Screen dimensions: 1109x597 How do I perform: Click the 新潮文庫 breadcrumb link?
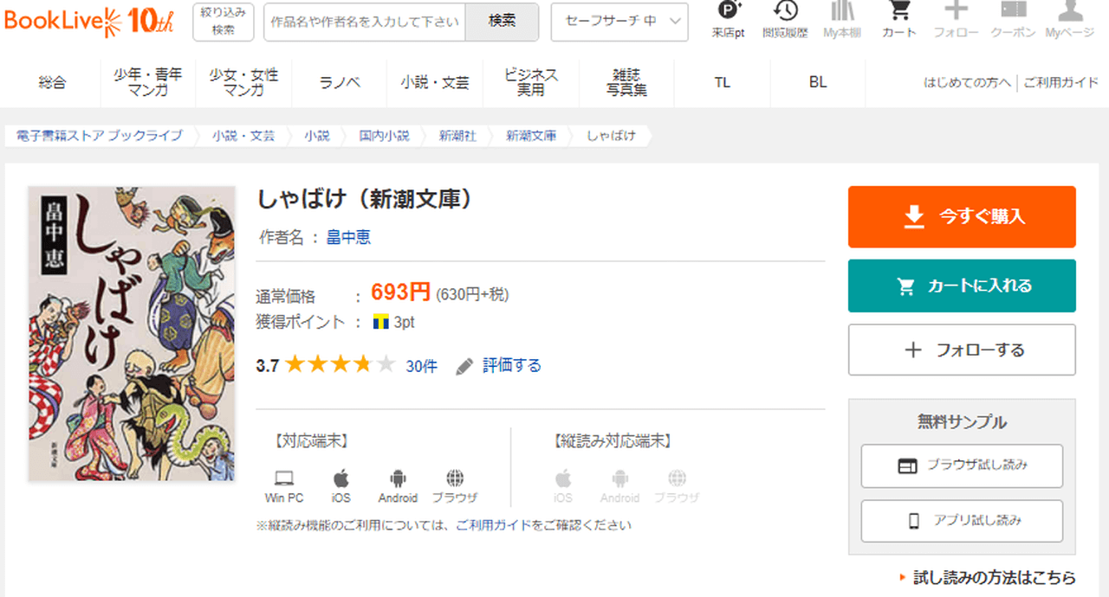530,136
